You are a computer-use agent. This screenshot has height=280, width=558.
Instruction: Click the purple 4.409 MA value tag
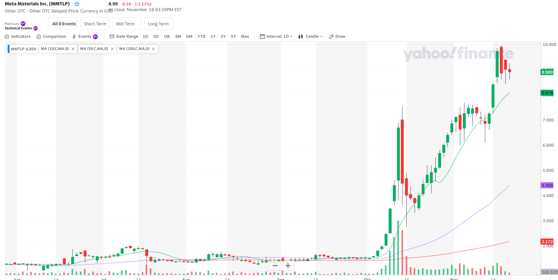click(x=547, y=186)
